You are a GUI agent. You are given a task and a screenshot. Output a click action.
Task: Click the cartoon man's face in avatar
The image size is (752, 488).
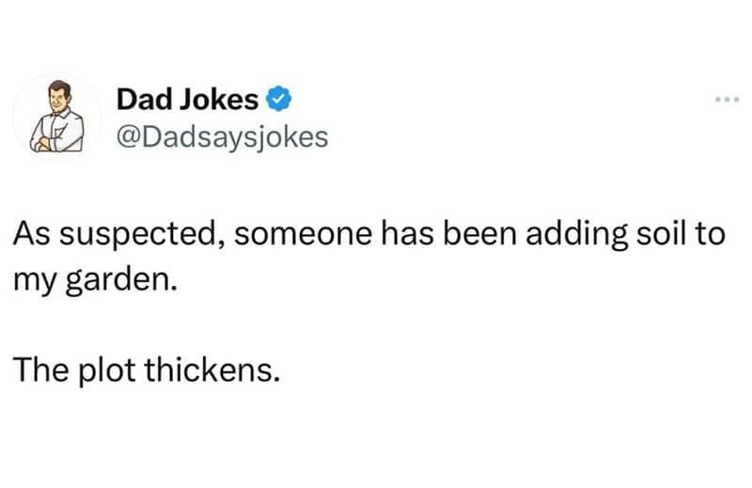[x=59, y=98]
